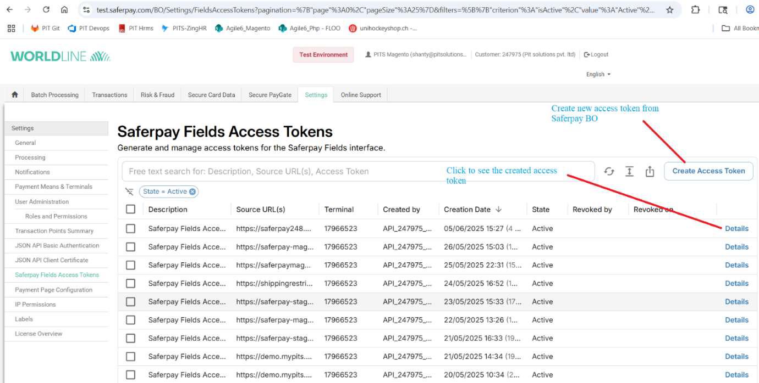Select the token row dated 05/06/2025 15:27

130,228
